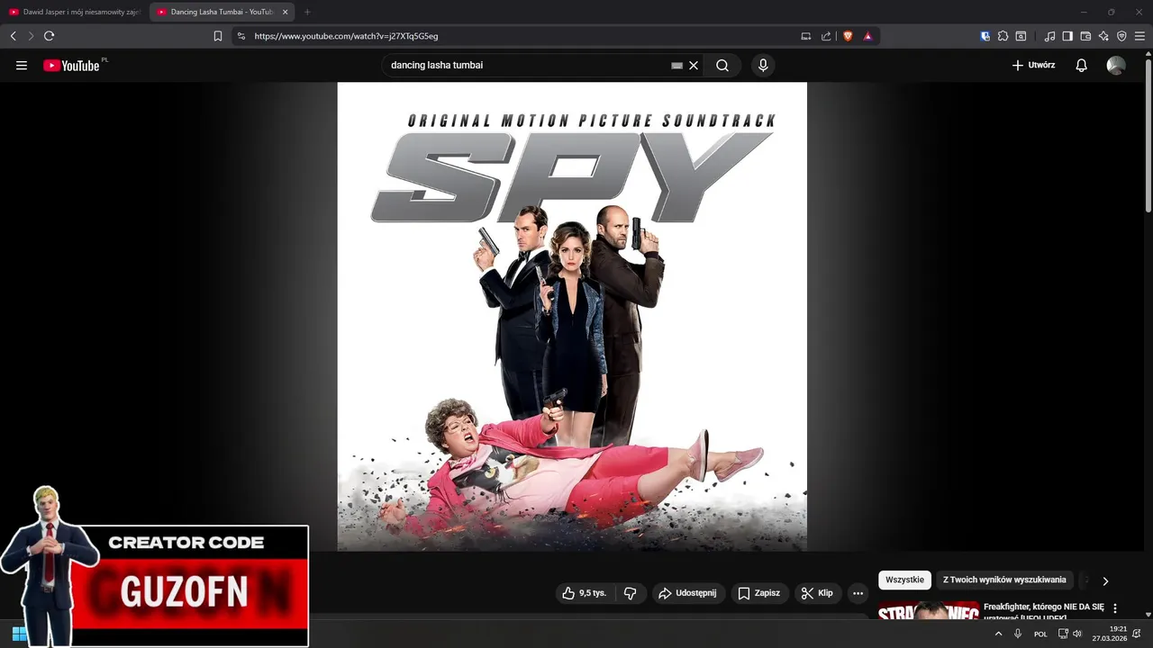The image size is (1153, 648).
Task: Open the Brave Wallet icon
Action: (1085, 36)
